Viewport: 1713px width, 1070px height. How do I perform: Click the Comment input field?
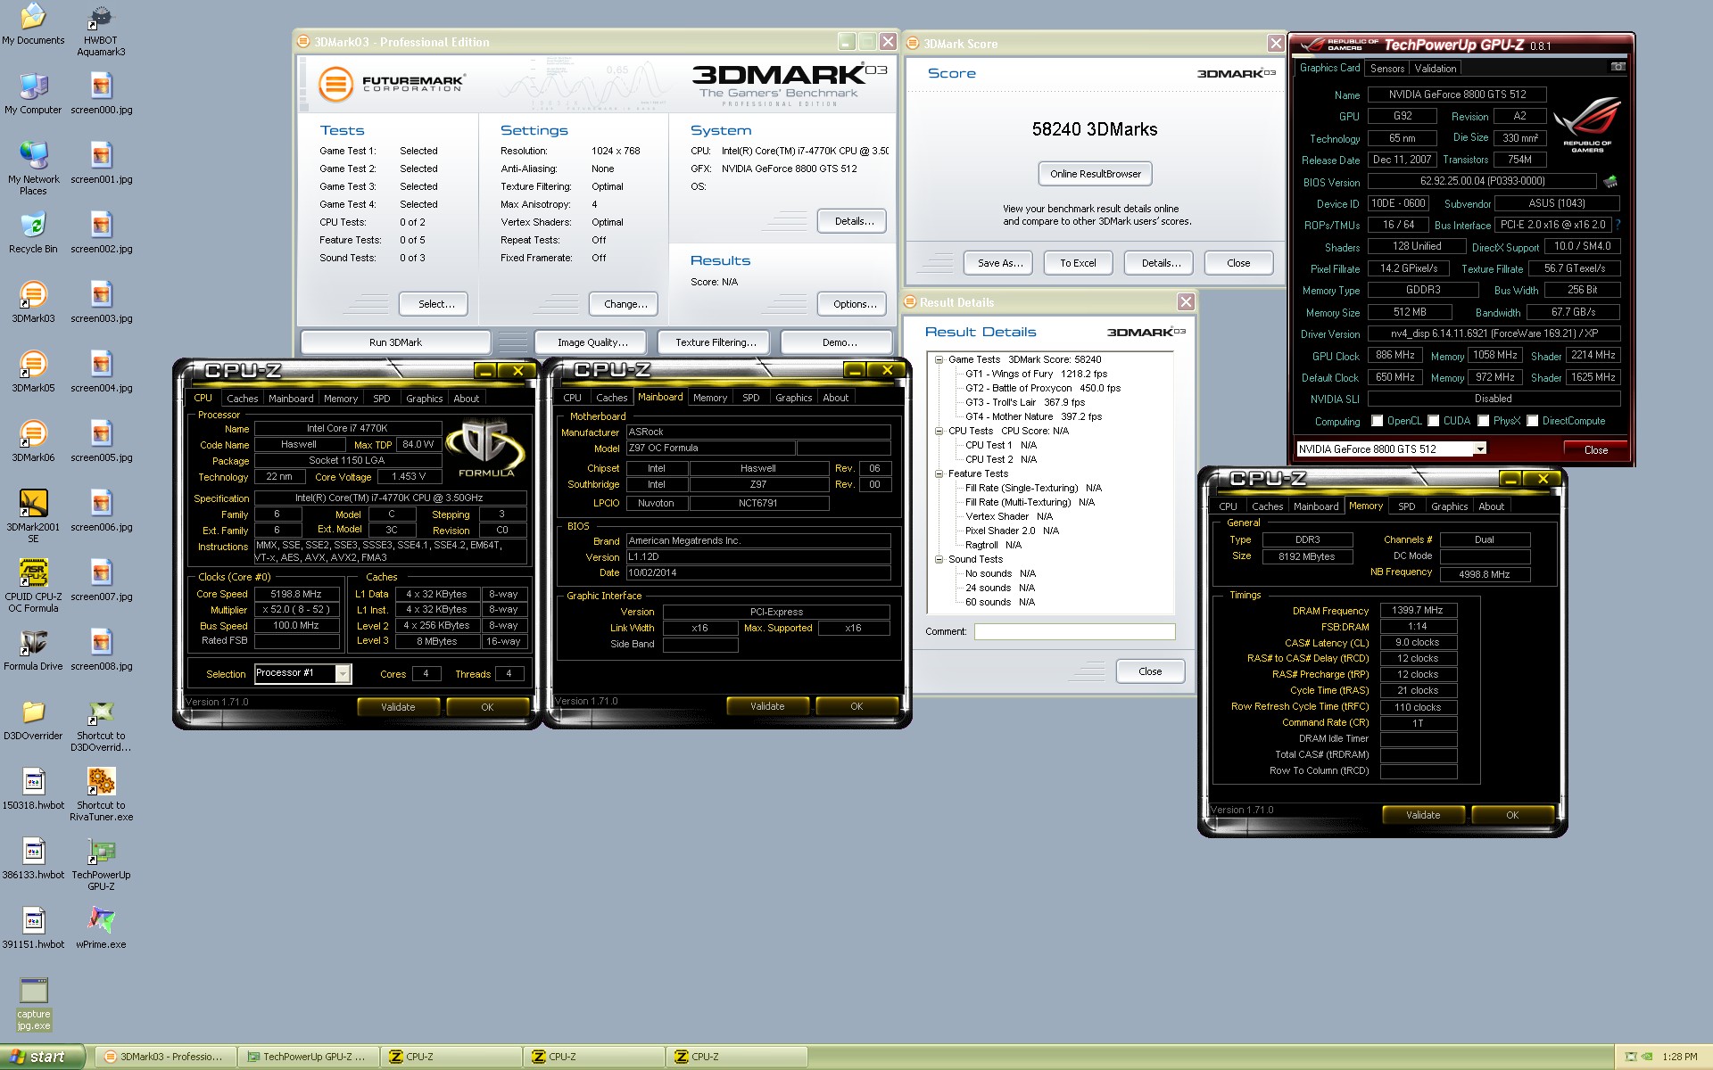point(1074,631)
